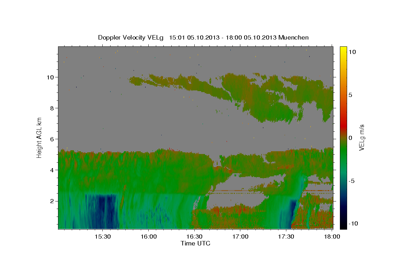412x275 pixels.
Task: Click the colorbar tick label -5
Action: tap(352, 181)
